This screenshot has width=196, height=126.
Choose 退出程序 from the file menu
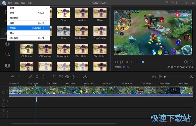[28, 38]
